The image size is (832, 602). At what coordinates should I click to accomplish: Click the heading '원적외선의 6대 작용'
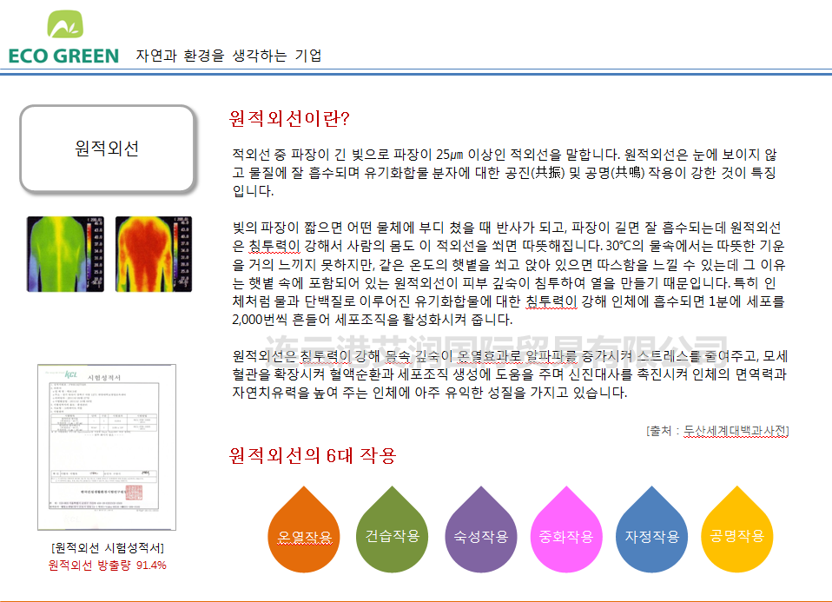point(313,455)
